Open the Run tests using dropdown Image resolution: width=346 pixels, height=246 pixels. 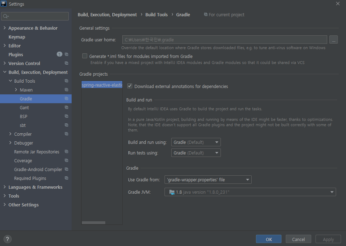click(196, 153)
